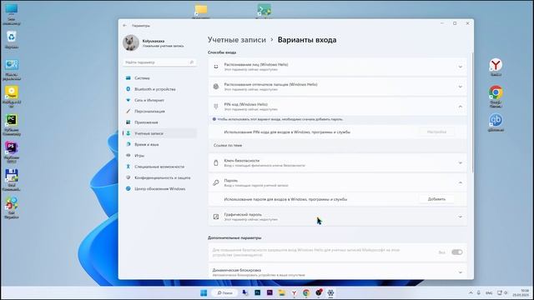Screen dimensions: 534x300
Task: Open Сеть и Интернет in sidebar
Action: pyautogui.click(x=159, y=100)
